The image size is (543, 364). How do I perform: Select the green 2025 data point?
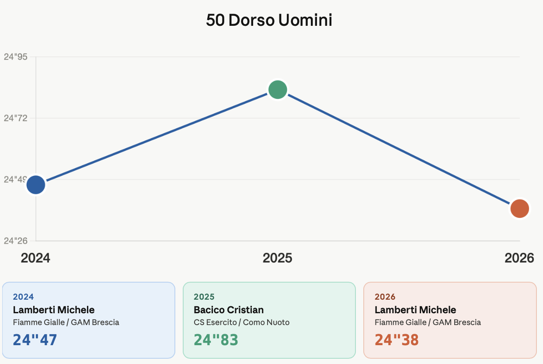point(278,90)
